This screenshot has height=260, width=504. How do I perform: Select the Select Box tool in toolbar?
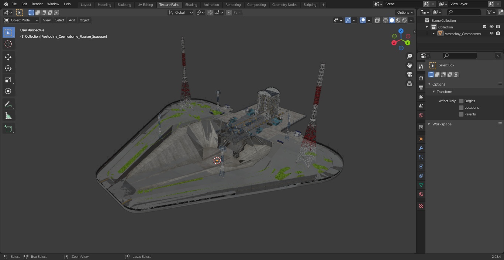pos(8,32)
